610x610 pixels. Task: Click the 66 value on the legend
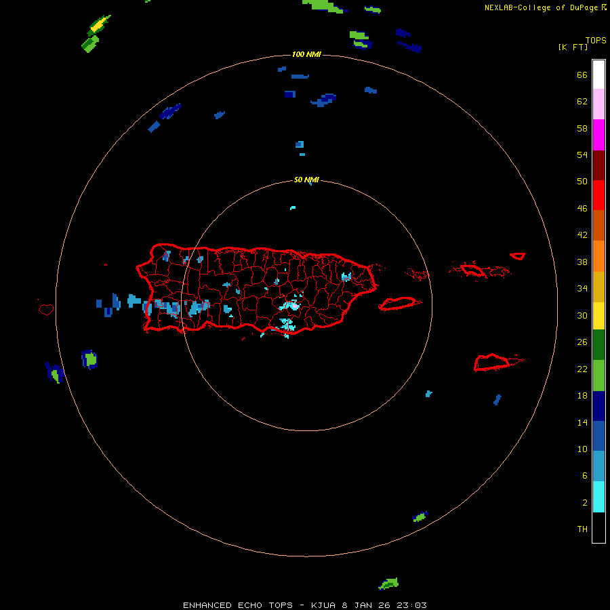click(x=582, y=75)
